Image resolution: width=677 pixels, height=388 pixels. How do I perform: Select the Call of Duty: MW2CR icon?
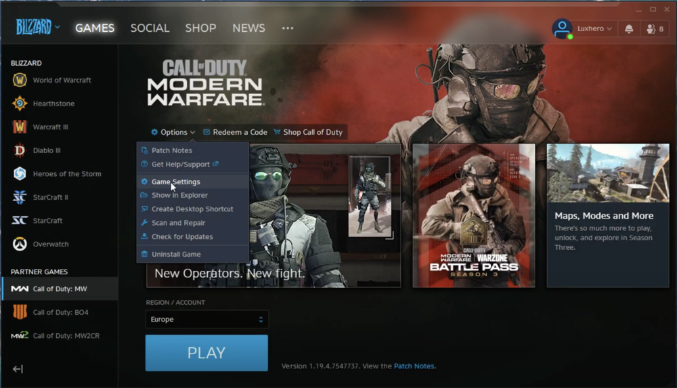click(20, 335)
